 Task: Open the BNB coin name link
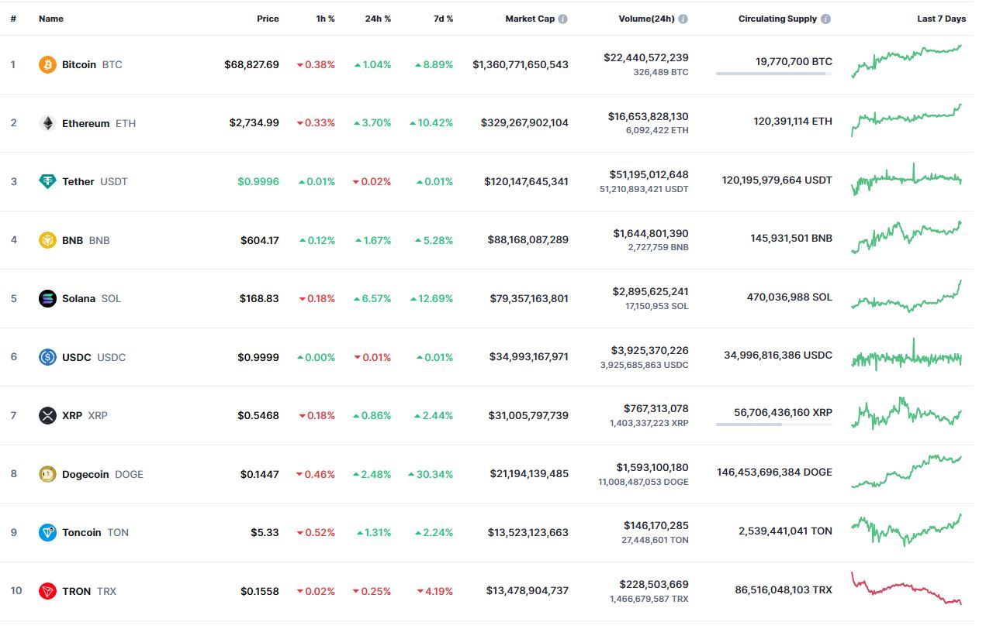coord(72,240)
